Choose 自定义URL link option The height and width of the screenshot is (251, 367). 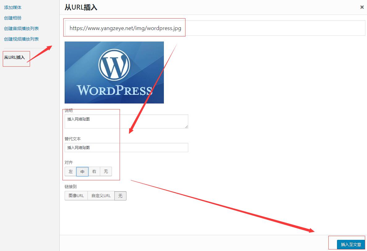(101, 196)
